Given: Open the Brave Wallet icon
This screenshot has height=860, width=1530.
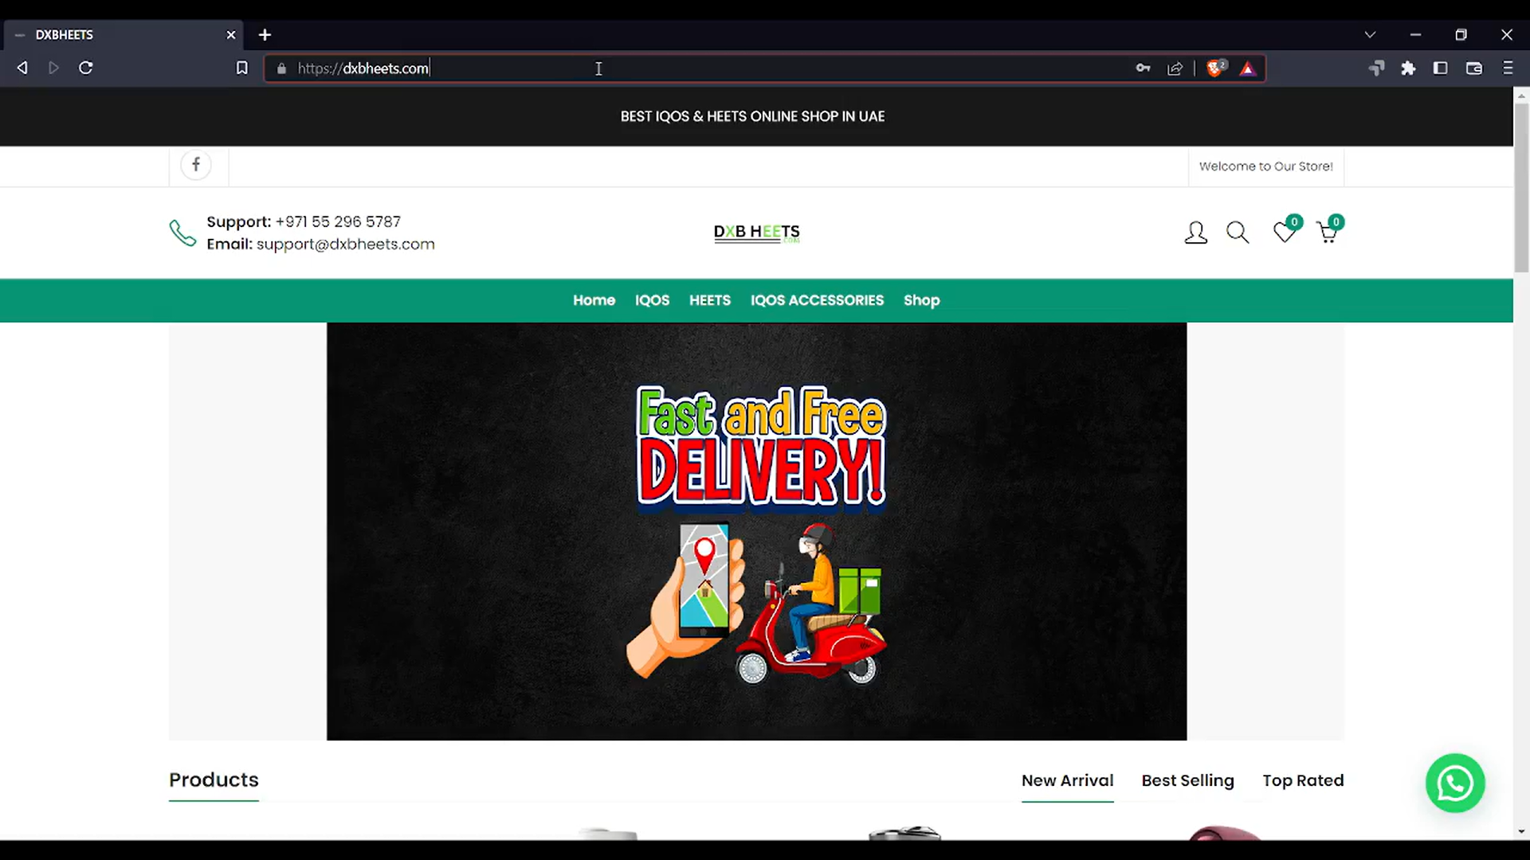Looking at the screenshot, I should coord(1474,68).
